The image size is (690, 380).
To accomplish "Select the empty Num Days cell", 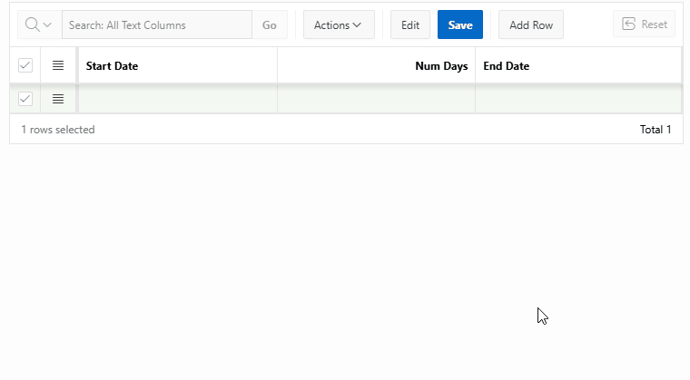I will [x=376, y=99].
